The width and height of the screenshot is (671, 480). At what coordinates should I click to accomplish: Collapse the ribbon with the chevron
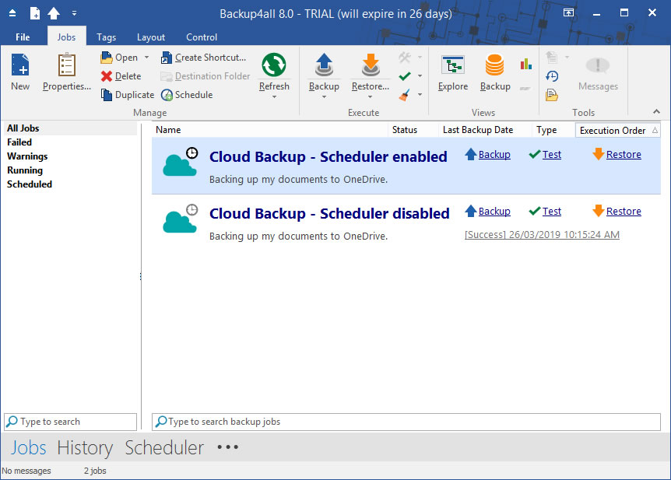[656, 112]
